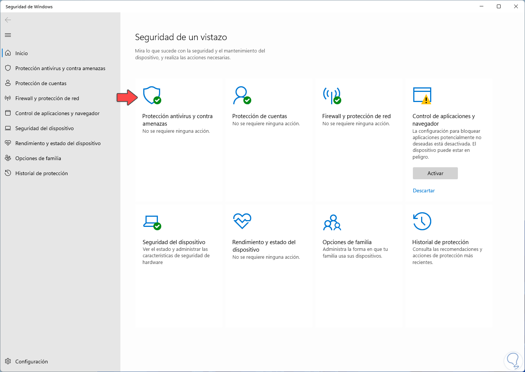Open Configuración at the sidebar bottom

click(x=31, y=361)
